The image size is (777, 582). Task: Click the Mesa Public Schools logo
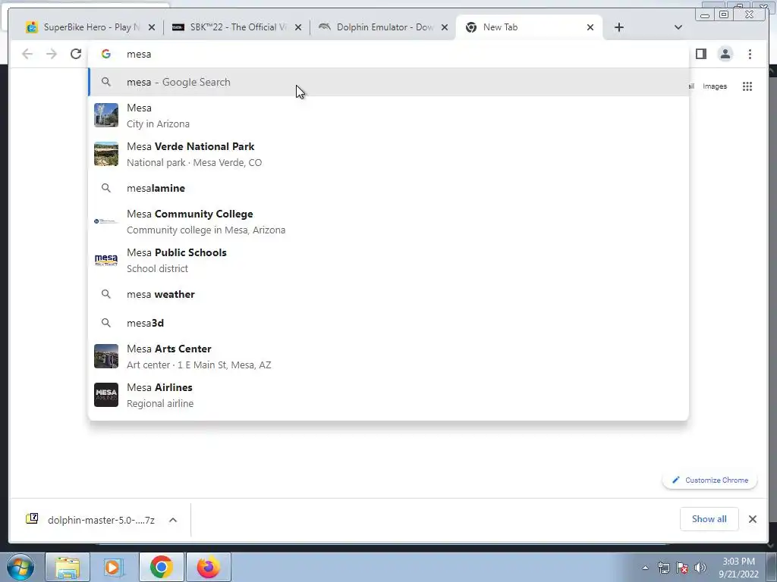106,260
